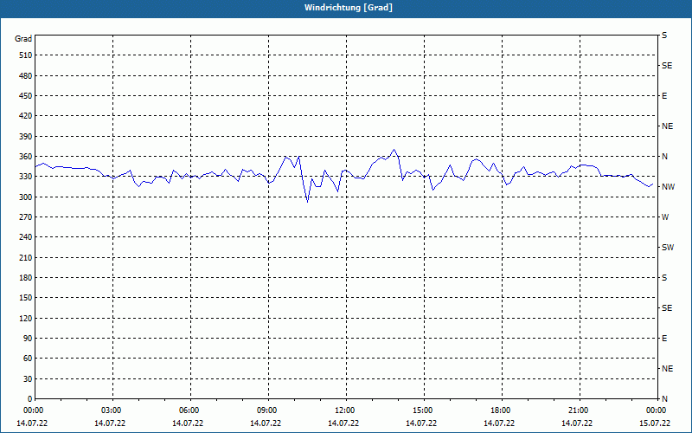Select the y-axis value 240

coord(26,236)
